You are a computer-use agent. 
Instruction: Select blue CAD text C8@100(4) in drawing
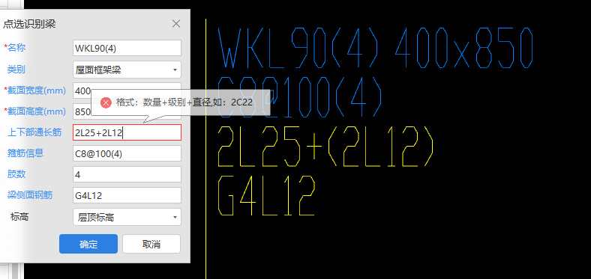[300, 96]
